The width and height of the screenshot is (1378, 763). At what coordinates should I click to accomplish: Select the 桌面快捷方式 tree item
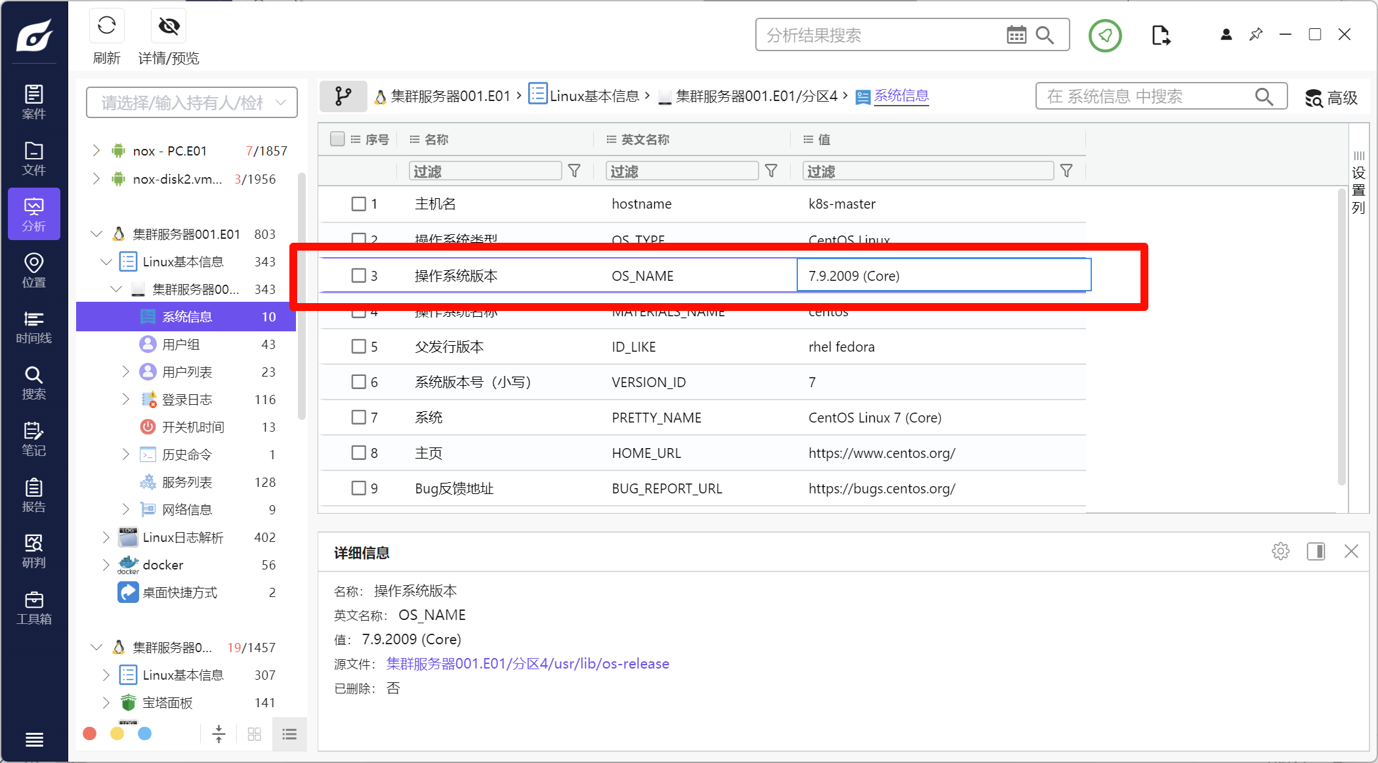pos(186,592)
